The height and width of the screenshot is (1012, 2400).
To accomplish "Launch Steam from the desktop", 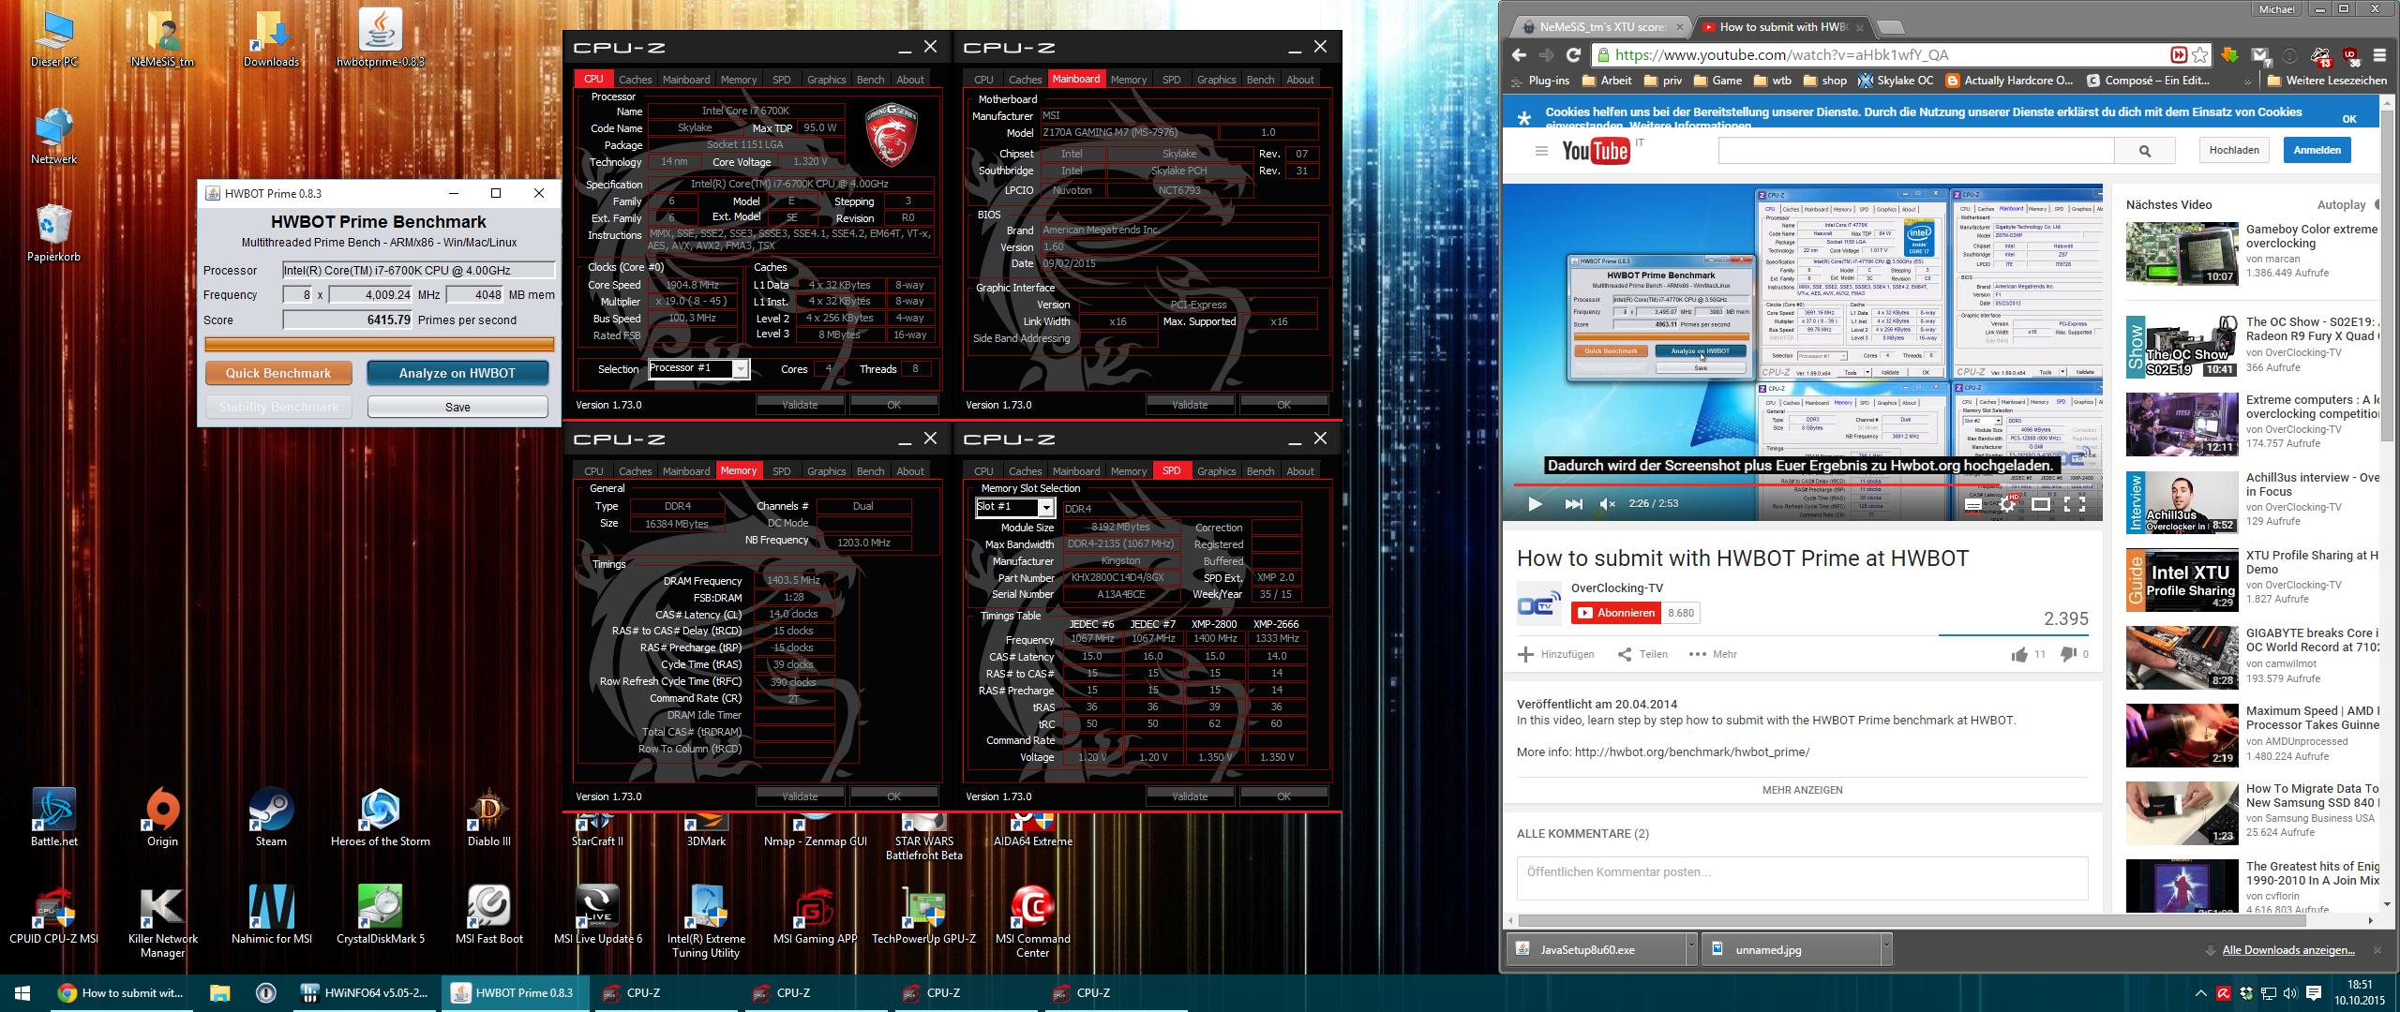I will click(272, 817).
